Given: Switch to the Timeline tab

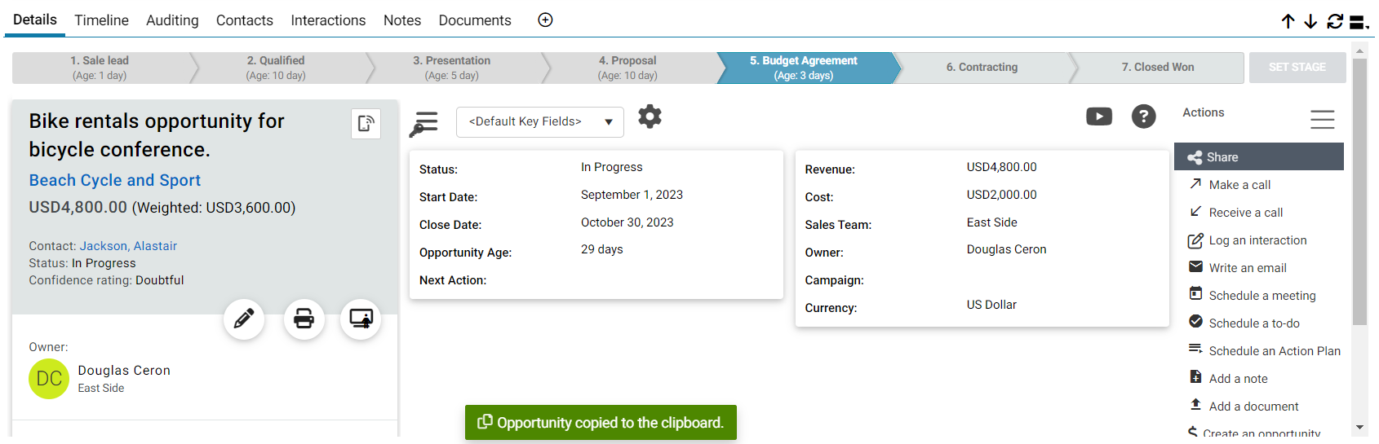Looking at the screenshot, I should click(x=101, y=20).
